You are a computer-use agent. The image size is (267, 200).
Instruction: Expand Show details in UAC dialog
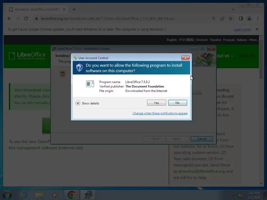[x=87, y=103]
